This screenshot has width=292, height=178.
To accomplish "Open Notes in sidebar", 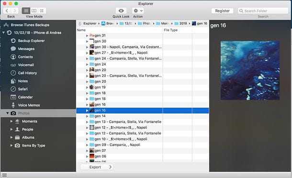I will (22, 81).
